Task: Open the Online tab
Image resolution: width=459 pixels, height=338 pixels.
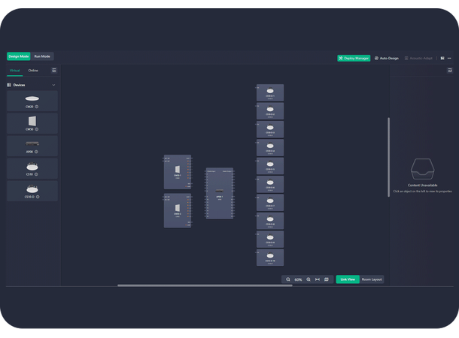Action: [33, 71]
